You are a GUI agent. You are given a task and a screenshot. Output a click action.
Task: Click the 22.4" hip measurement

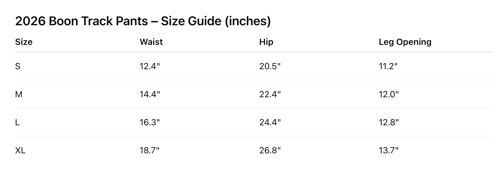[270, 94]
